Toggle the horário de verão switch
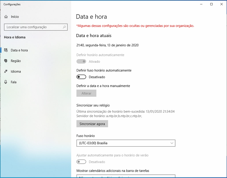This screenshot has width=227, height=178. point(81,162)
